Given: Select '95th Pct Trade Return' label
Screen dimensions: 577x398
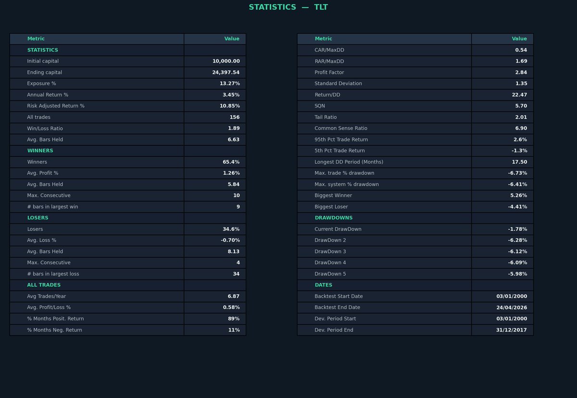Looking at the screenshot, I should [341, 140].
